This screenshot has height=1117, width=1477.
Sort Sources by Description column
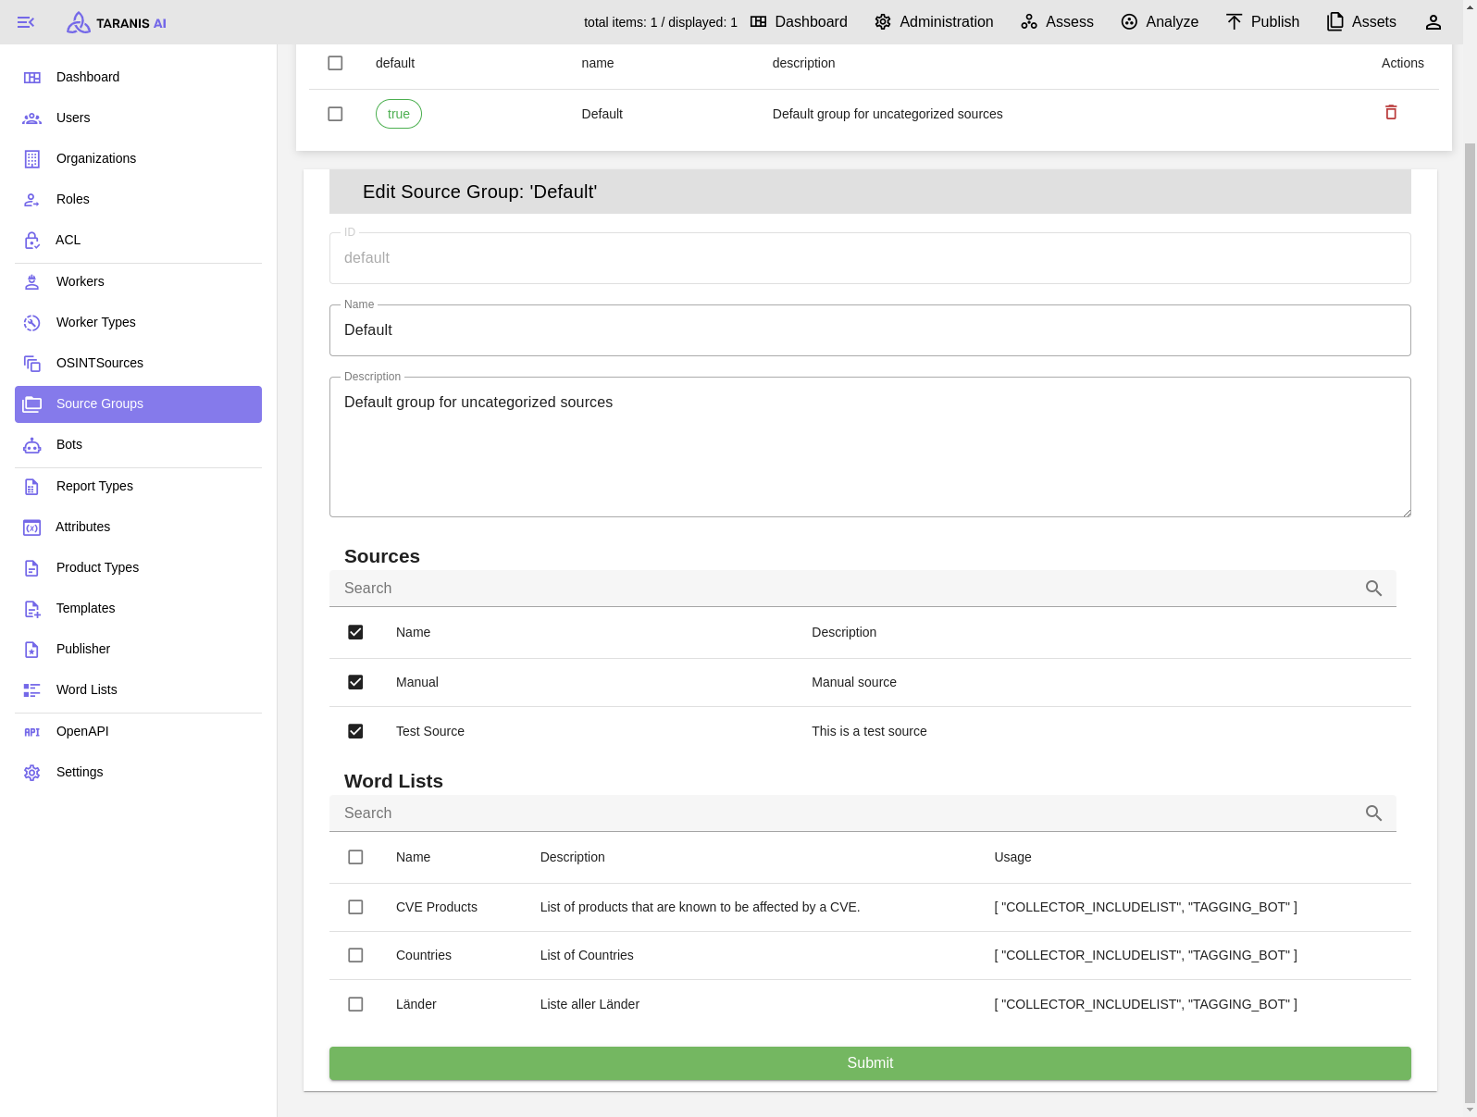[844, 632]
